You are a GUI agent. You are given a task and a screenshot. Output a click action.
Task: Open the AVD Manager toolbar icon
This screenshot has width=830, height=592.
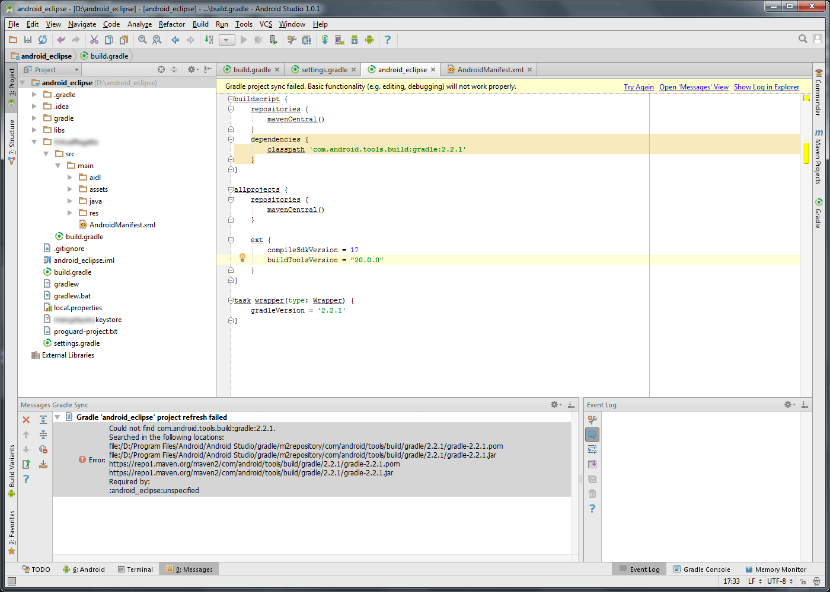point(340,40)
